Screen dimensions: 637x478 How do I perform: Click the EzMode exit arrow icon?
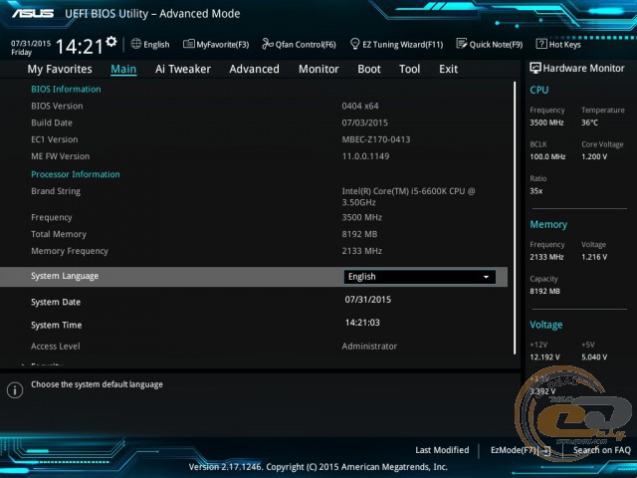(x=546, y=450)
